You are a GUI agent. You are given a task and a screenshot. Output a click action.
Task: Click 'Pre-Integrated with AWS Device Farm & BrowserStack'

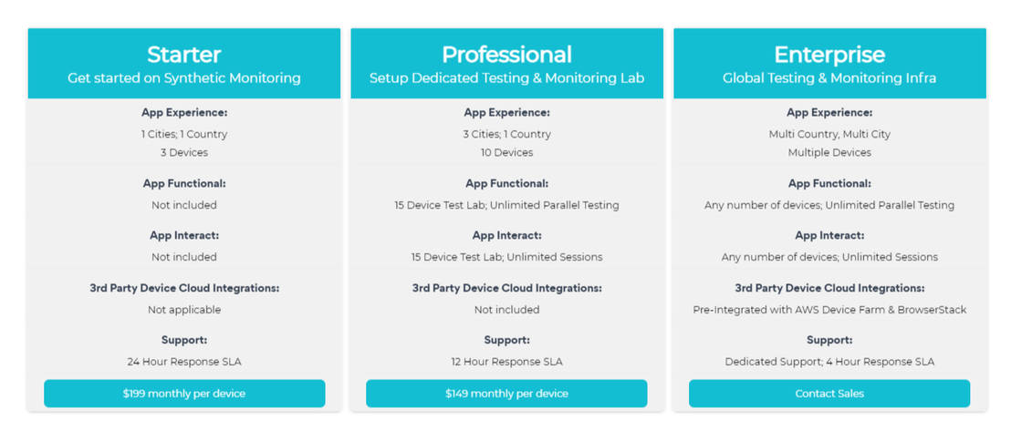(x=829, y=310)
